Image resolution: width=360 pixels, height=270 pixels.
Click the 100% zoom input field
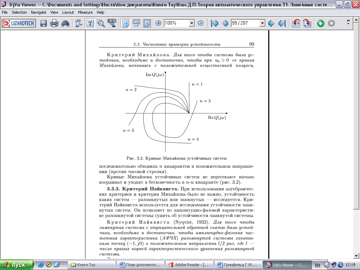[x=176, y=23]
